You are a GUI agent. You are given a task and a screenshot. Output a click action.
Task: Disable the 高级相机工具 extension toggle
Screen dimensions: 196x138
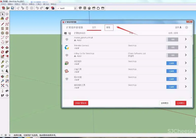pos(172,87)
